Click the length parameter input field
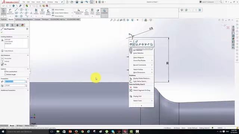Screen dimensions: 239x134 pos(15,82)
